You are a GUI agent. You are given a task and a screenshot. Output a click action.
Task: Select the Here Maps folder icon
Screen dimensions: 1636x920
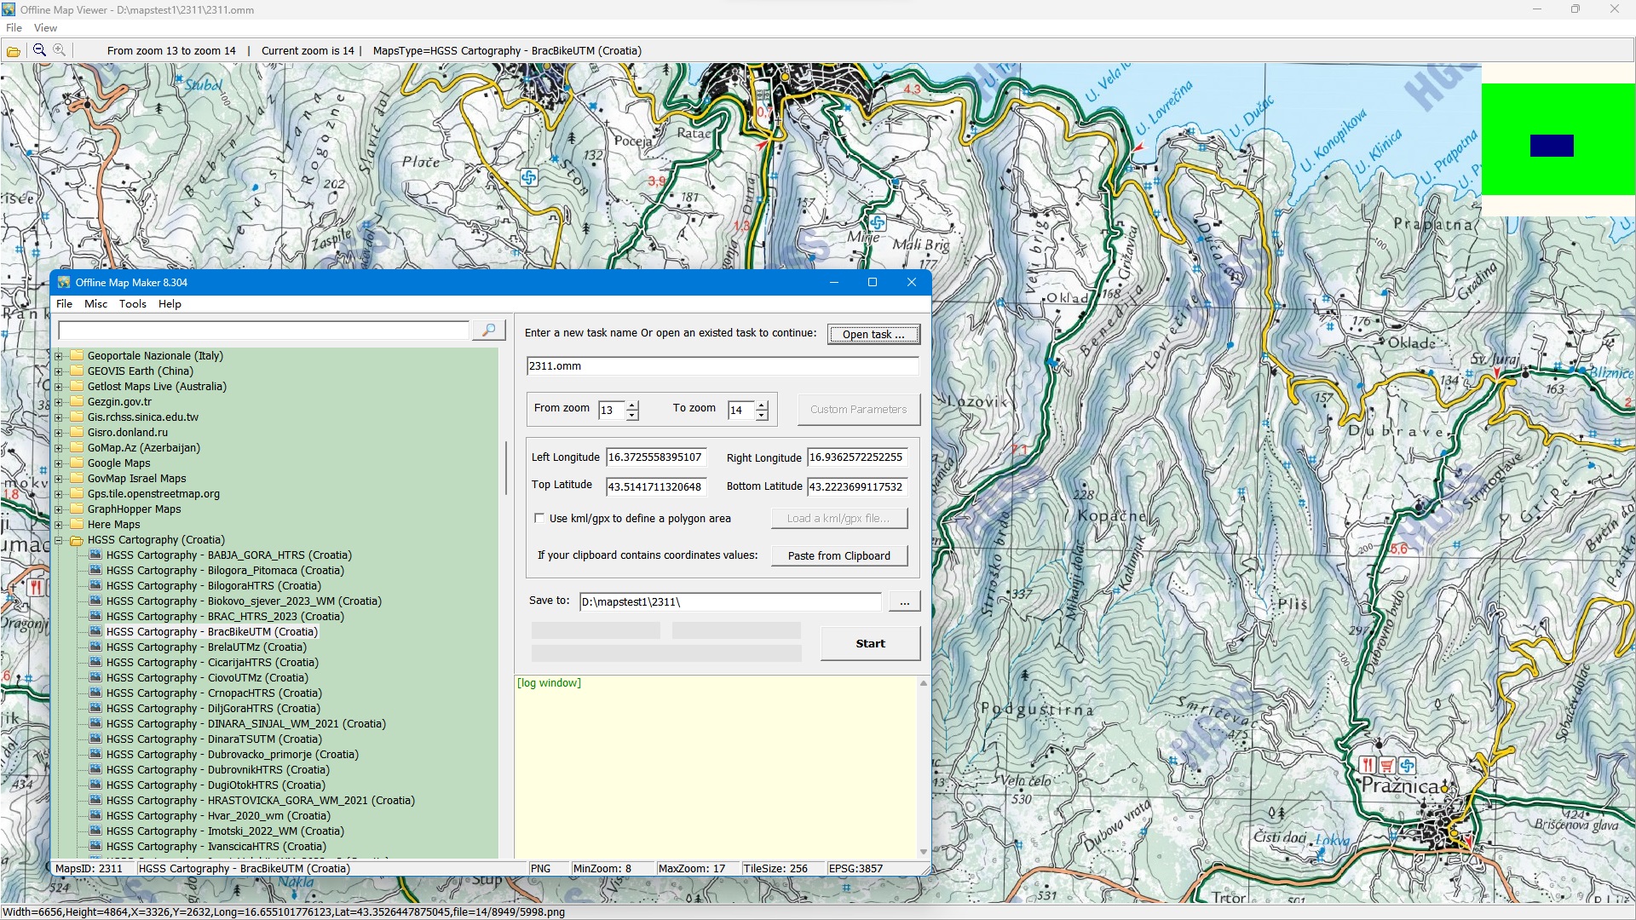[x=77, y=525]
